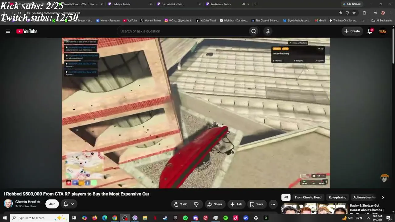Select the Role-playing filter chip
This screenshot has width=395, height=222.
coord(337,197)
